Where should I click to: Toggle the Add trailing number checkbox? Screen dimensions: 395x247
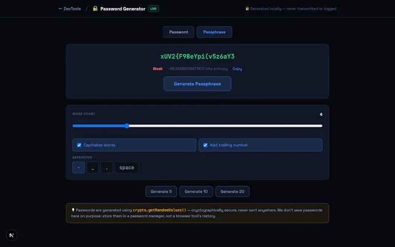coord(205,145)
